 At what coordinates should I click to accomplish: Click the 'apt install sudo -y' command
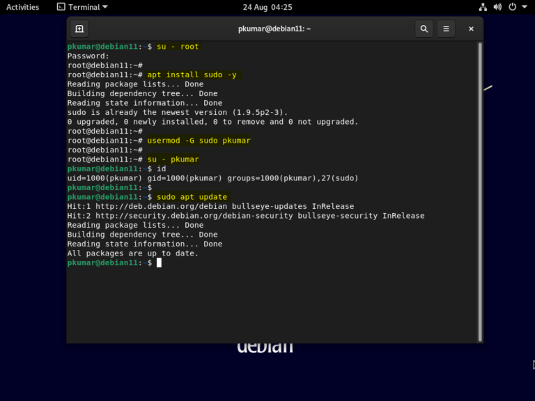(193, 74)
